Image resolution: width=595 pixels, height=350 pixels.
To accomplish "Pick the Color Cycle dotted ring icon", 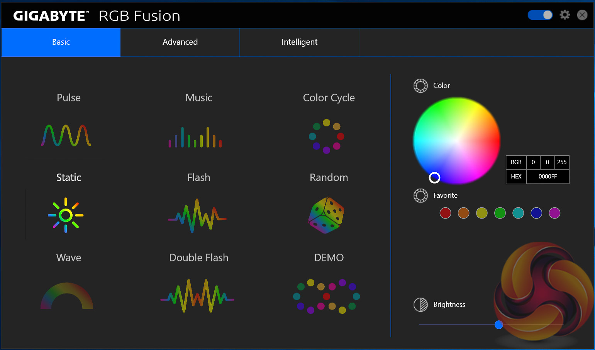I will 327,136.
